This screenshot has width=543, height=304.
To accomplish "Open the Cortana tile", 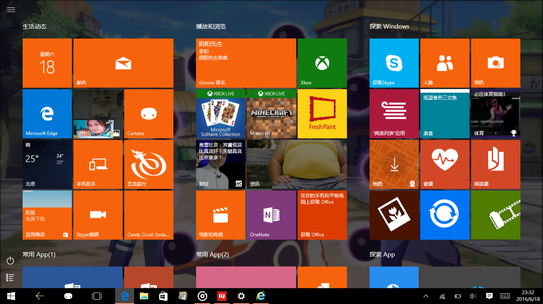I will (149, 114).
